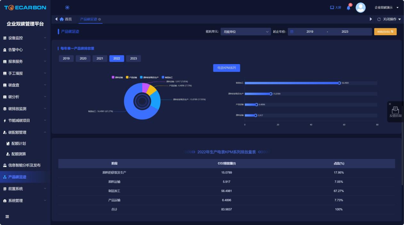Click the 2019 start year field
The image size is (404, 225).
click(309, 32)
